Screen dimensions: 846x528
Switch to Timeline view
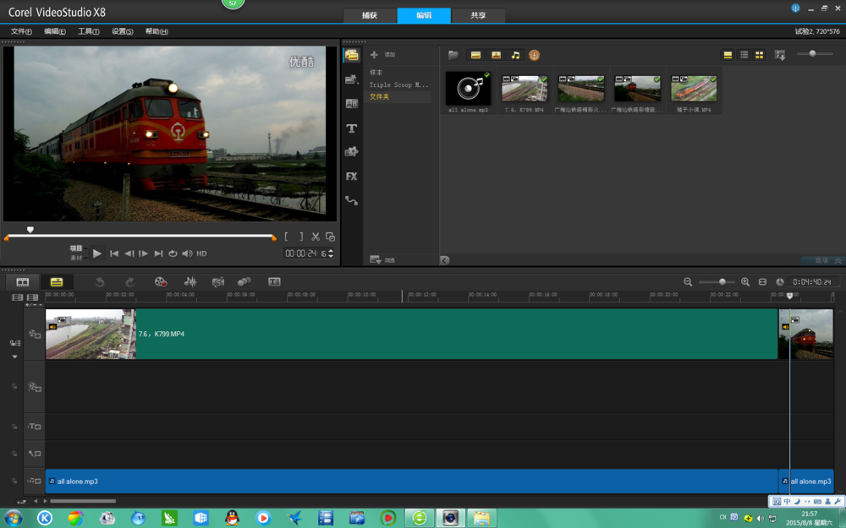(57, 282)
